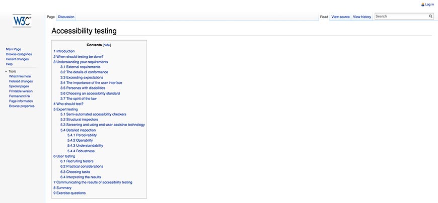Open Recent changes from sidebar

pos(17,59)
